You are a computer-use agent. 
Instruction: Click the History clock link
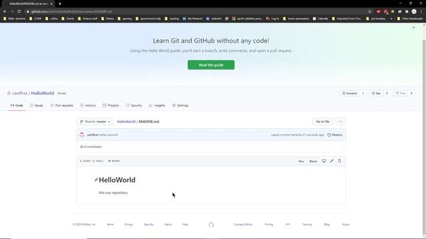point(335,135)
